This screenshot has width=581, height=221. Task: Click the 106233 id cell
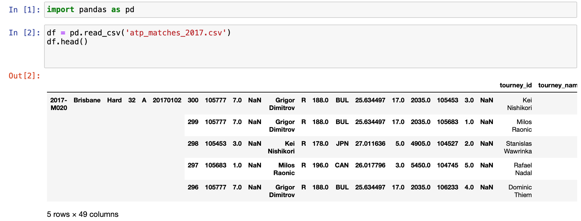447,187
